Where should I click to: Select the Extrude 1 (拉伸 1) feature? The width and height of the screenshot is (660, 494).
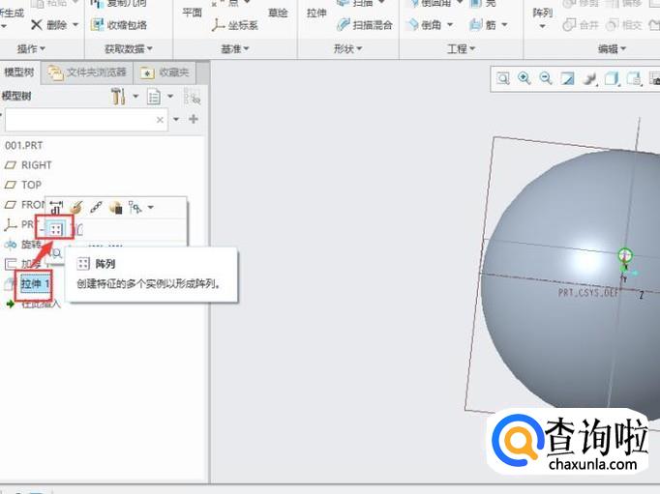(x=36, y=284)
